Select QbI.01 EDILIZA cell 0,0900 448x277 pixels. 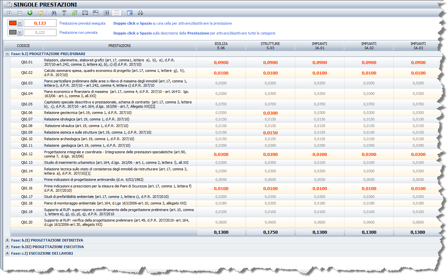[x=221, y=62]
